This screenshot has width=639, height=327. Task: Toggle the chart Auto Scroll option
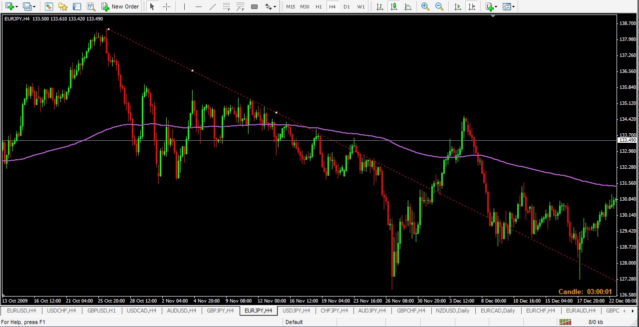[x=457, y=6]
